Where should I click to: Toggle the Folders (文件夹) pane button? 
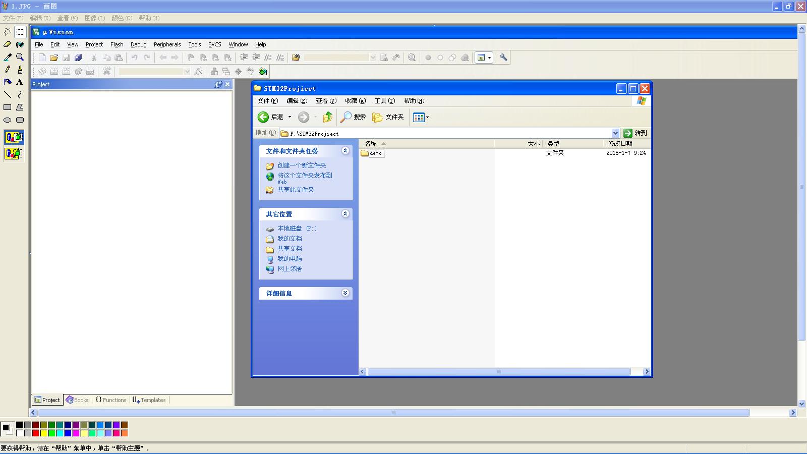388,117
